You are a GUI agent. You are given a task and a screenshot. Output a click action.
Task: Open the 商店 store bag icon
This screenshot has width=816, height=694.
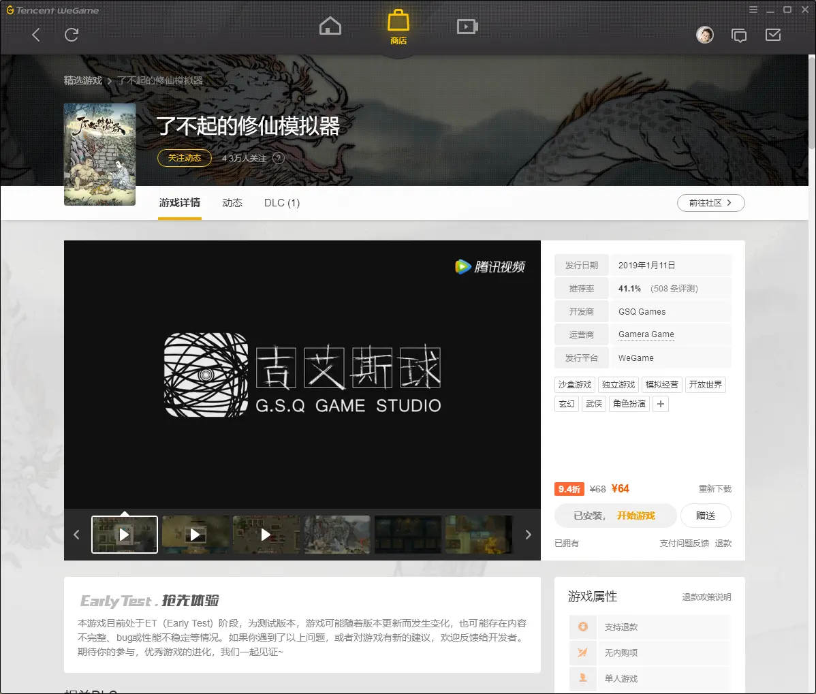point(398,27)
